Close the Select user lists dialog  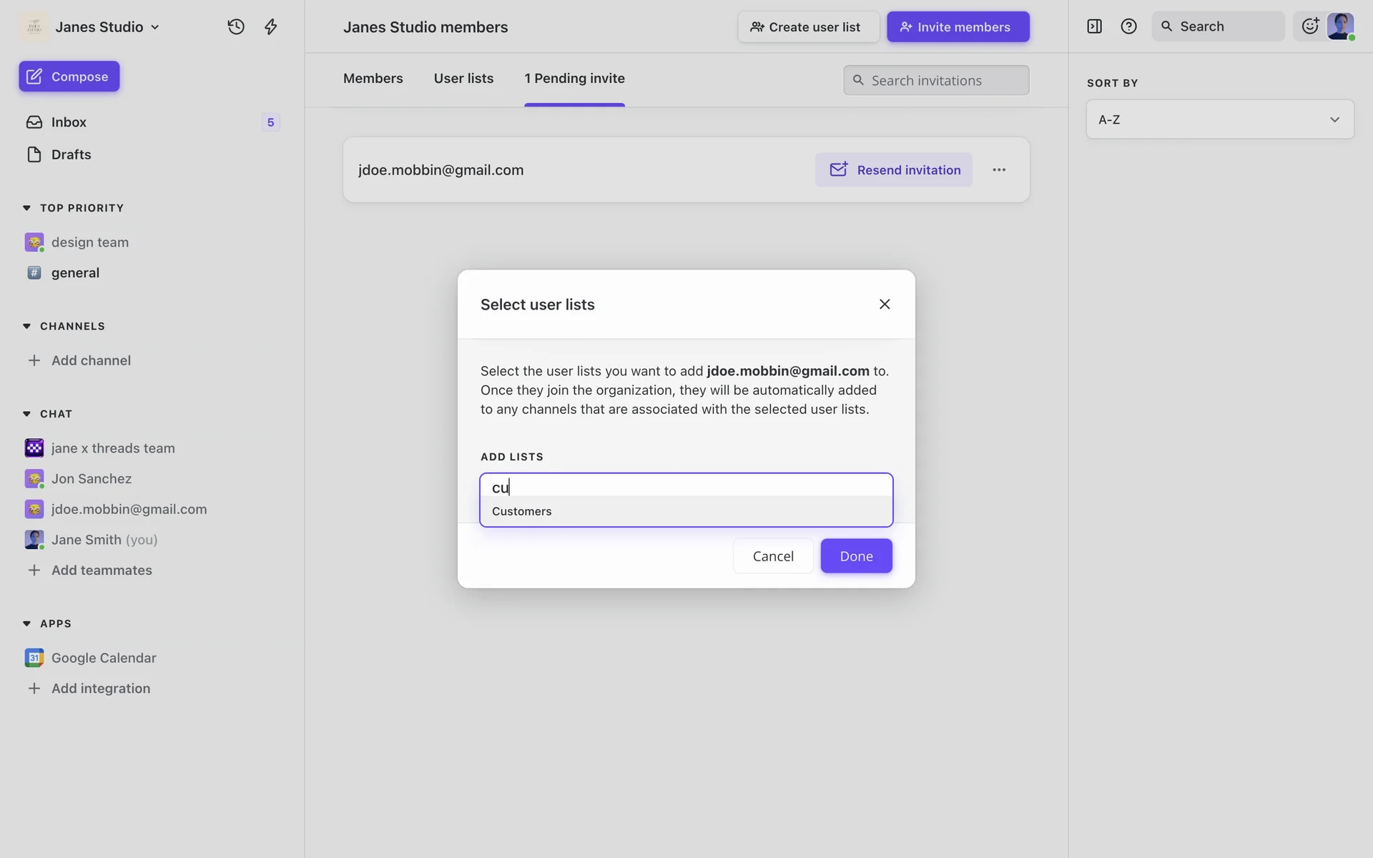pyautogui.click(x=885, y=305)
